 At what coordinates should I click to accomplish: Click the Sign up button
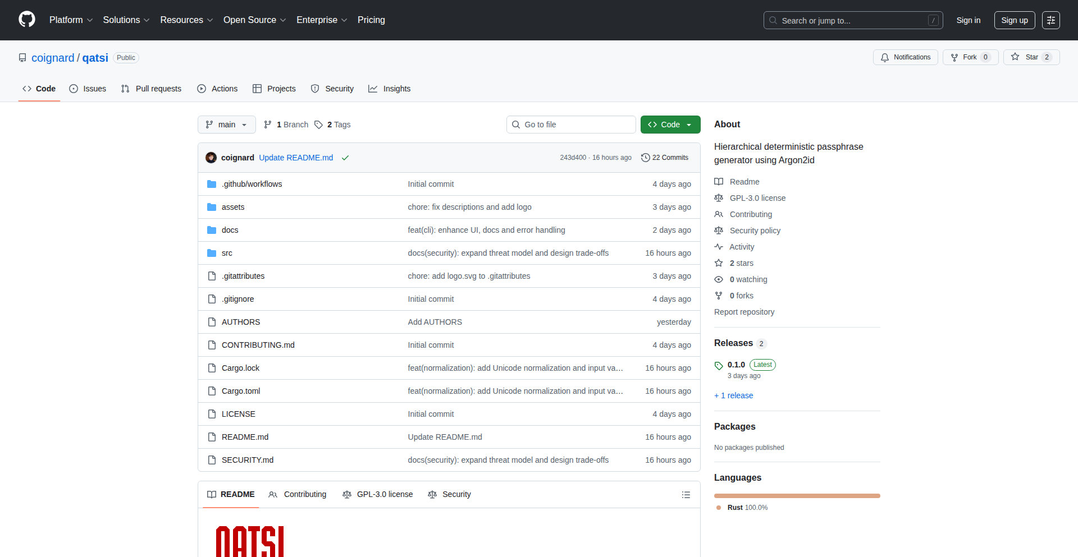[1015, 20]
